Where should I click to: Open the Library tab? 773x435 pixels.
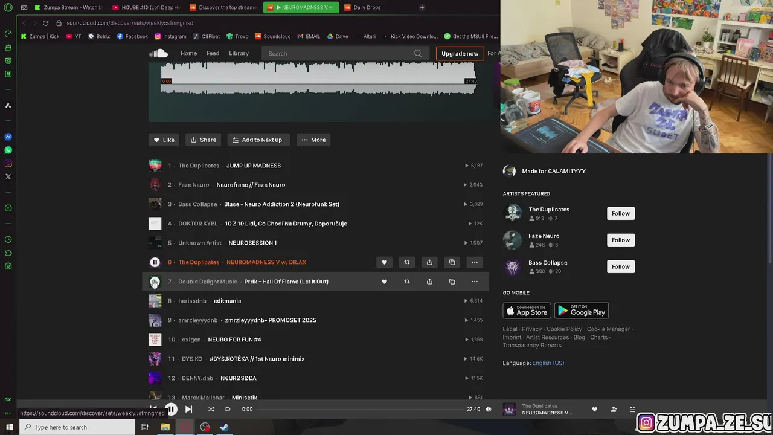tap(239, 53)
